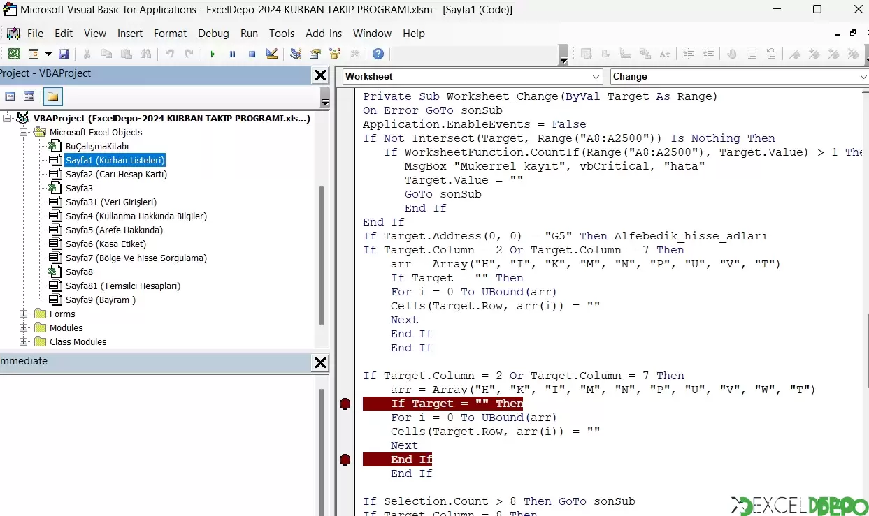Open Visual Basic Help question mark icon
Image resolution: width=869 pixels, height=516 pixels.
(378, 54)
